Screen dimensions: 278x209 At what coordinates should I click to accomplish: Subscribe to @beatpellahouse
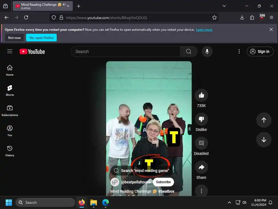tap(163, 182)
